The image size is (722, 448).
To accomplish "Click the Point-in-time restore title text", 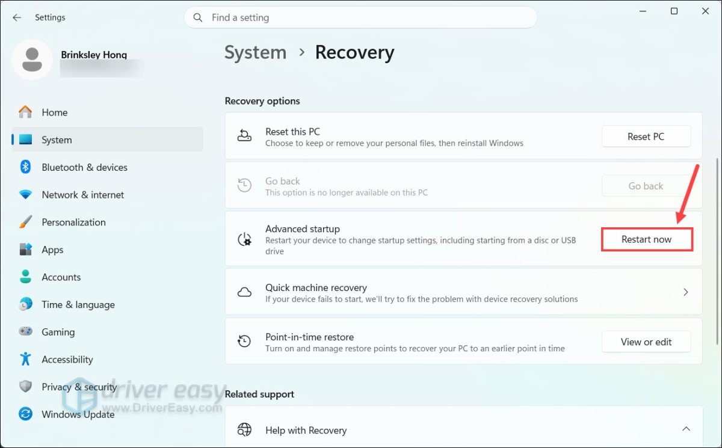I will coord(309,337).
